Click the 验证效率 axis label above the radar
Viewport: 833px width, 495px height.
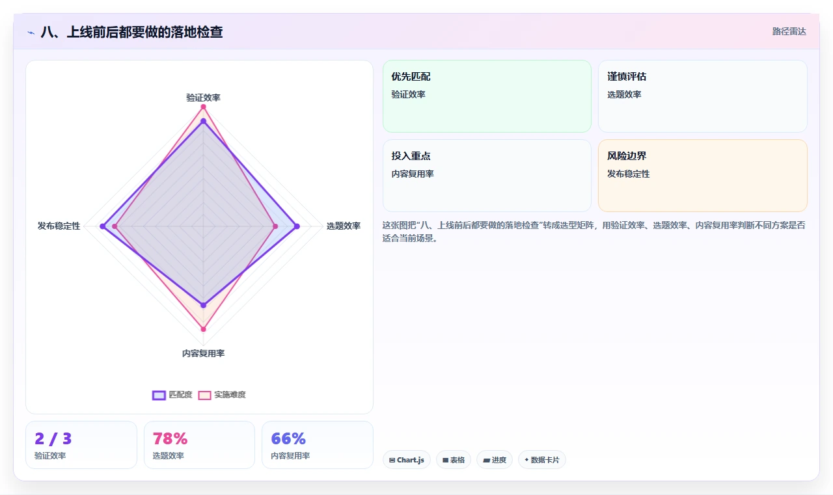click(x=203, y=98)
